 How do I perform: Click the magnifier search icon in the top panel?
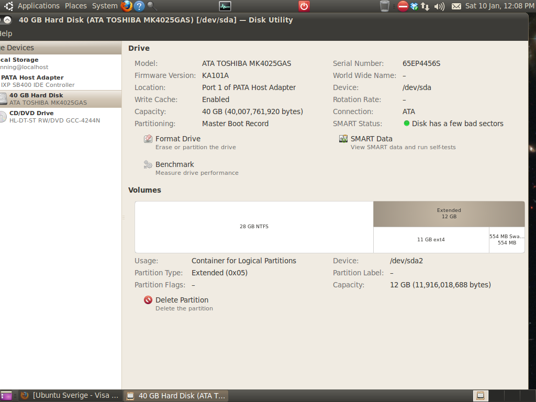152,6
